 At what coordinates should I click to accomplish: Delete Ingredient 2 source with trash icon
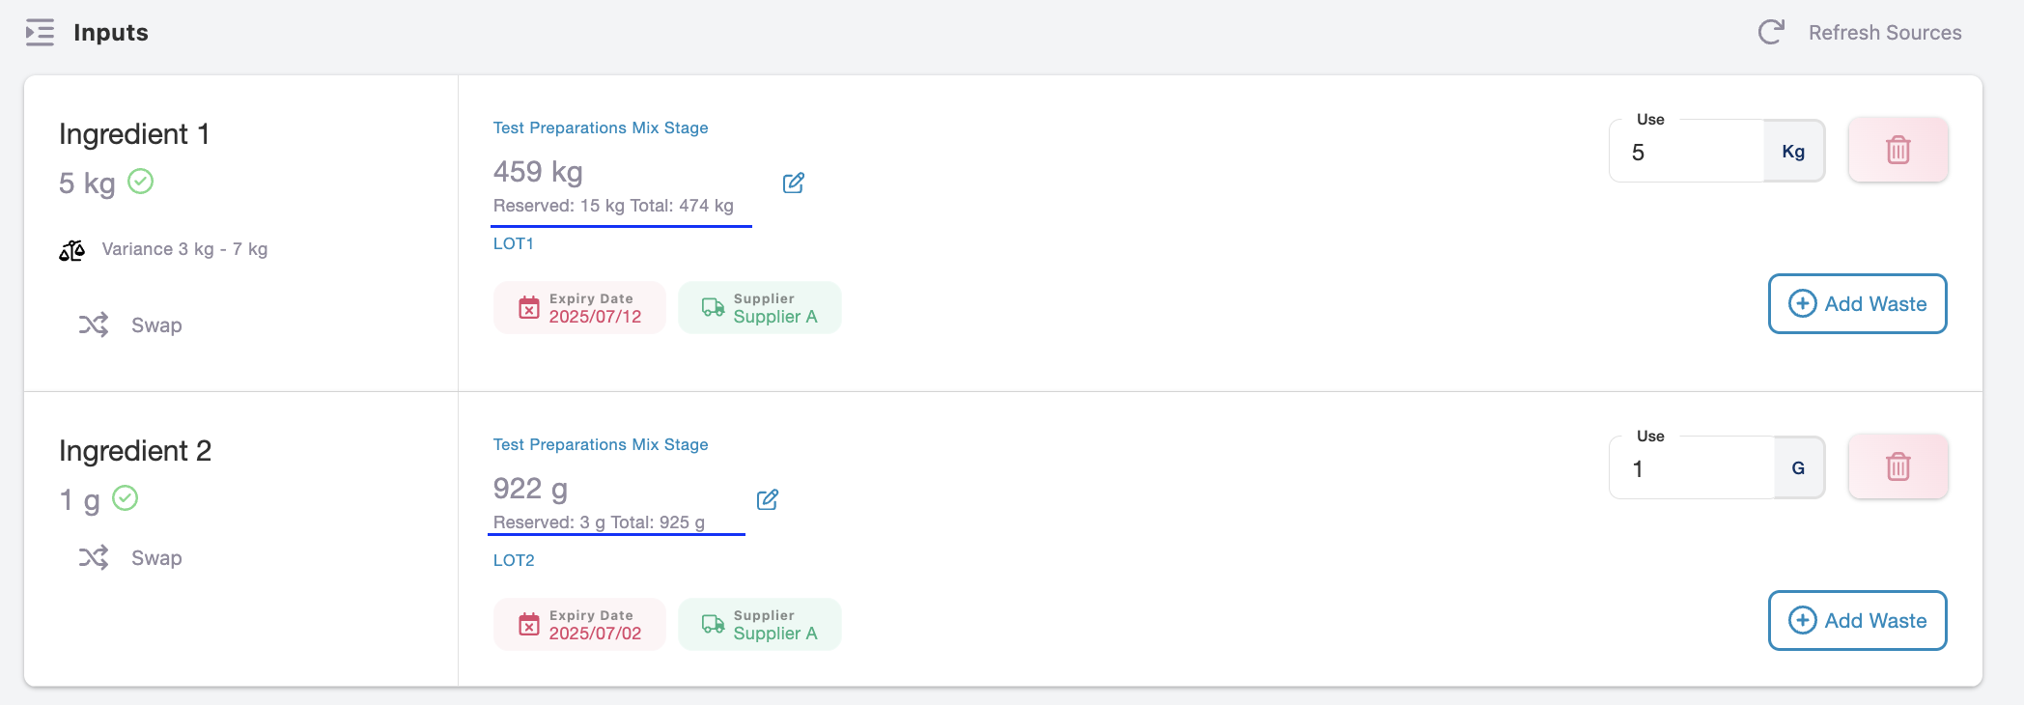click(1897, 467)
